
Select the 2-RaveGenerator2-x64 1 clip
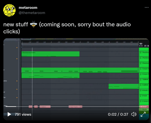click(51, 54)
